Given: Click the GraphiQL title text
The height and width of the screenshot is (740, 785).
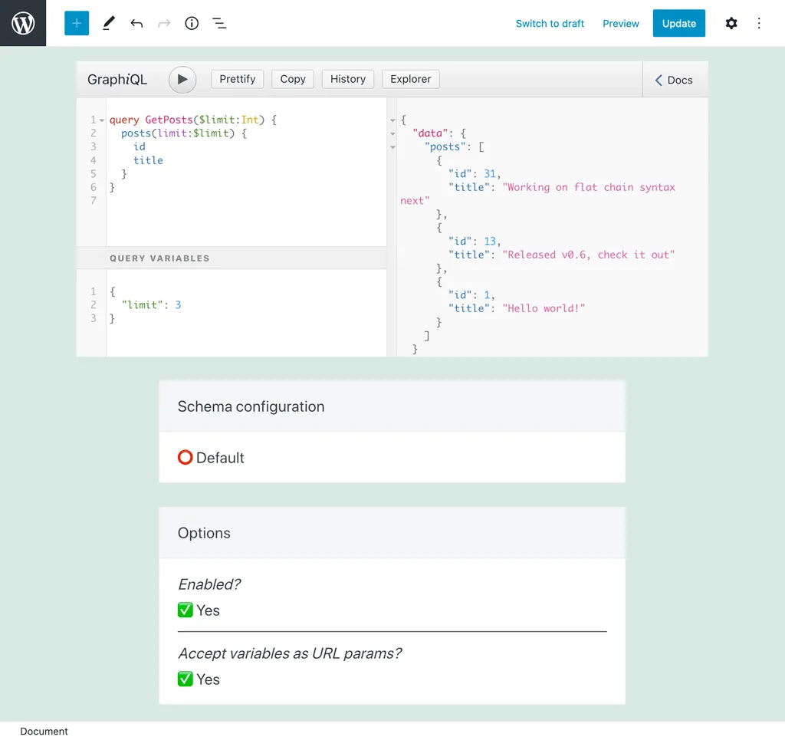Looking at the screenshot, I should pos(117,80).
